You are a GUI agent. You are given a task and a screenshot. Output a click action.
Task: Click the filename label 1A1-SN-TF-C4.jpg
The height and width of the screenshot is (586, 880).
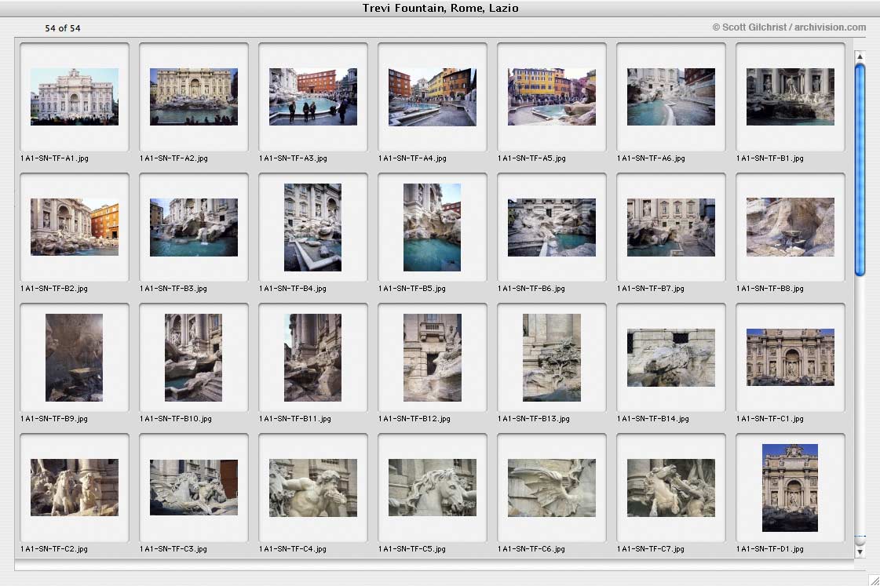[x=292, y=549]
